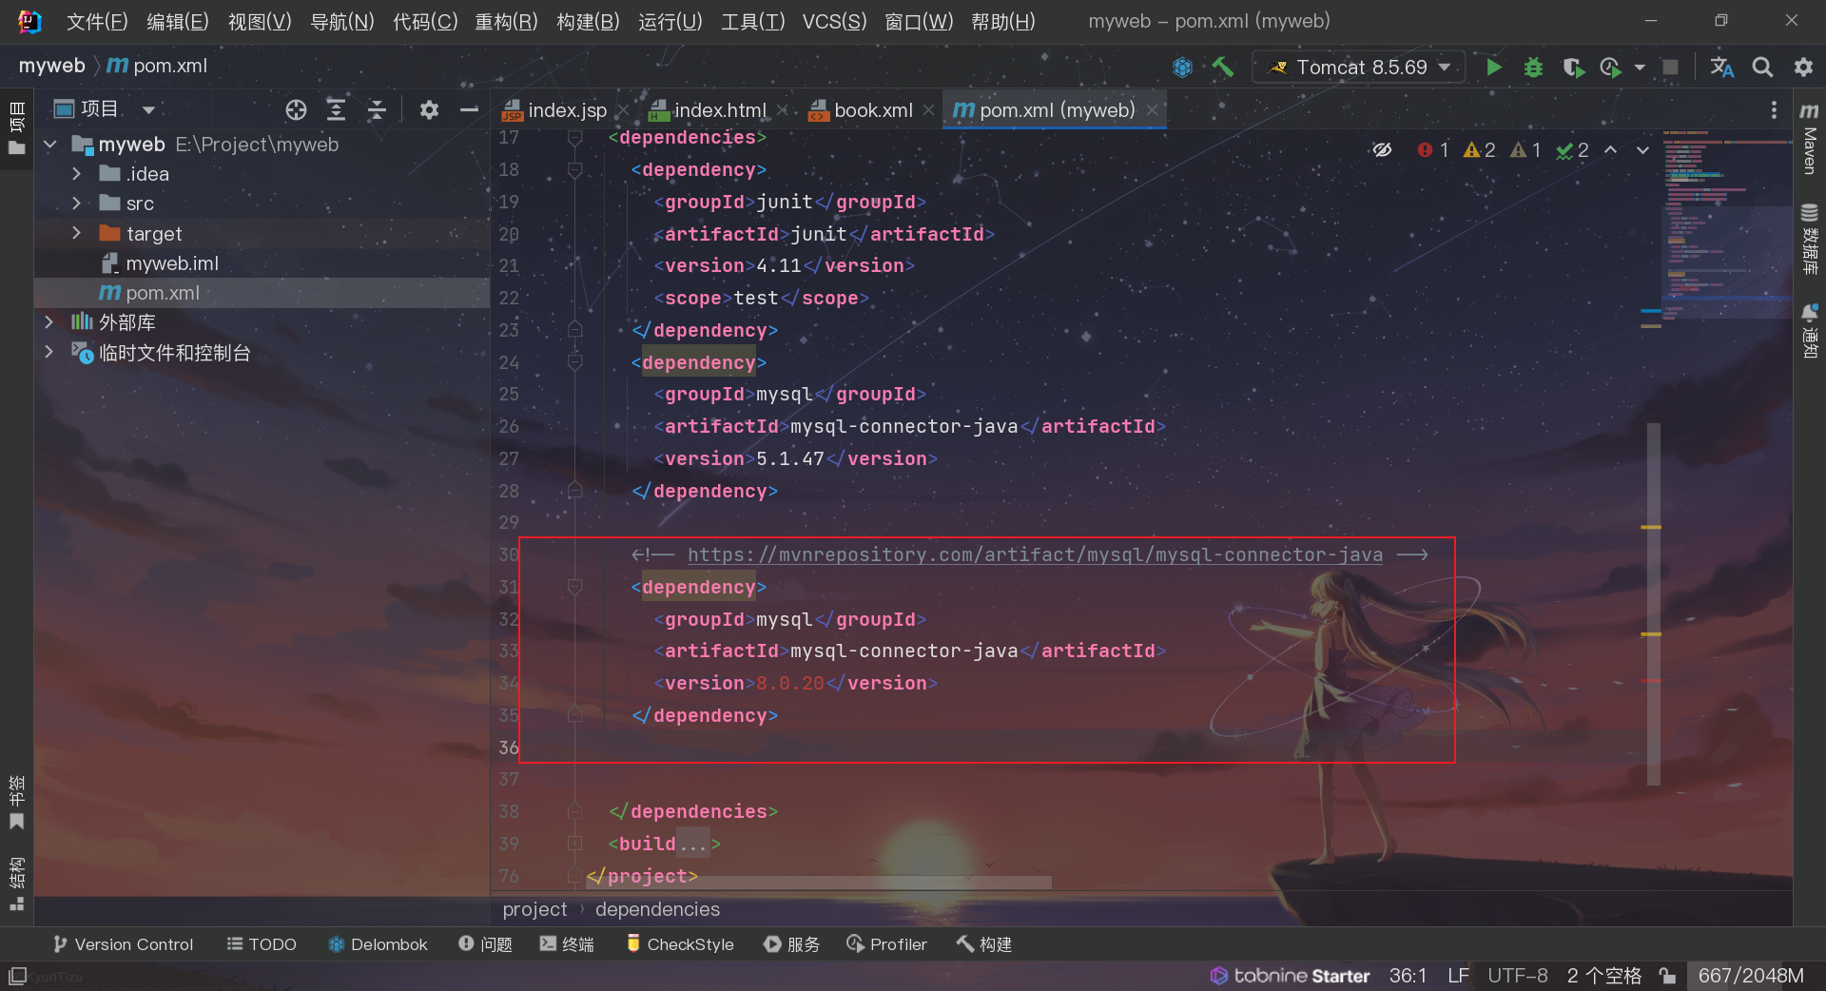Run with coverage shield icon
Screen dimensions: 1826x991
pos(1573,68)
